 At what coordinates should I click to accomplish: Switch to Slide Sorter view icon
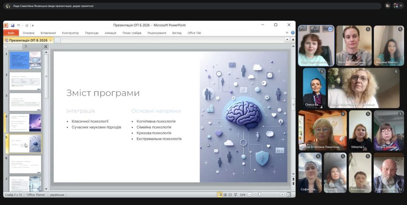[x=225, y=195]
